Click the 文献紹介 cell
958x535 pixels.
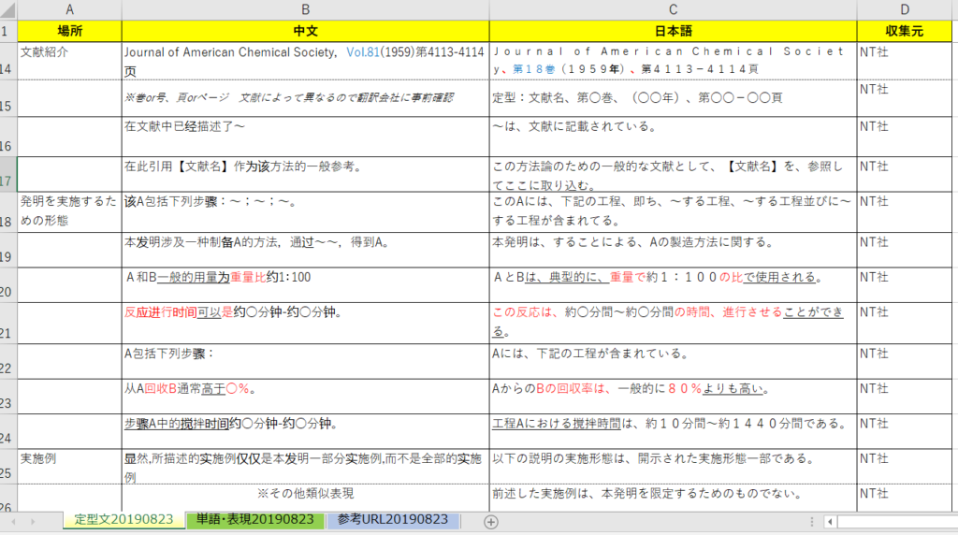[69, 61]
